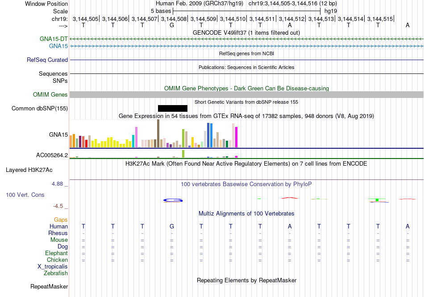Click the Window Position label

[46, 4]
